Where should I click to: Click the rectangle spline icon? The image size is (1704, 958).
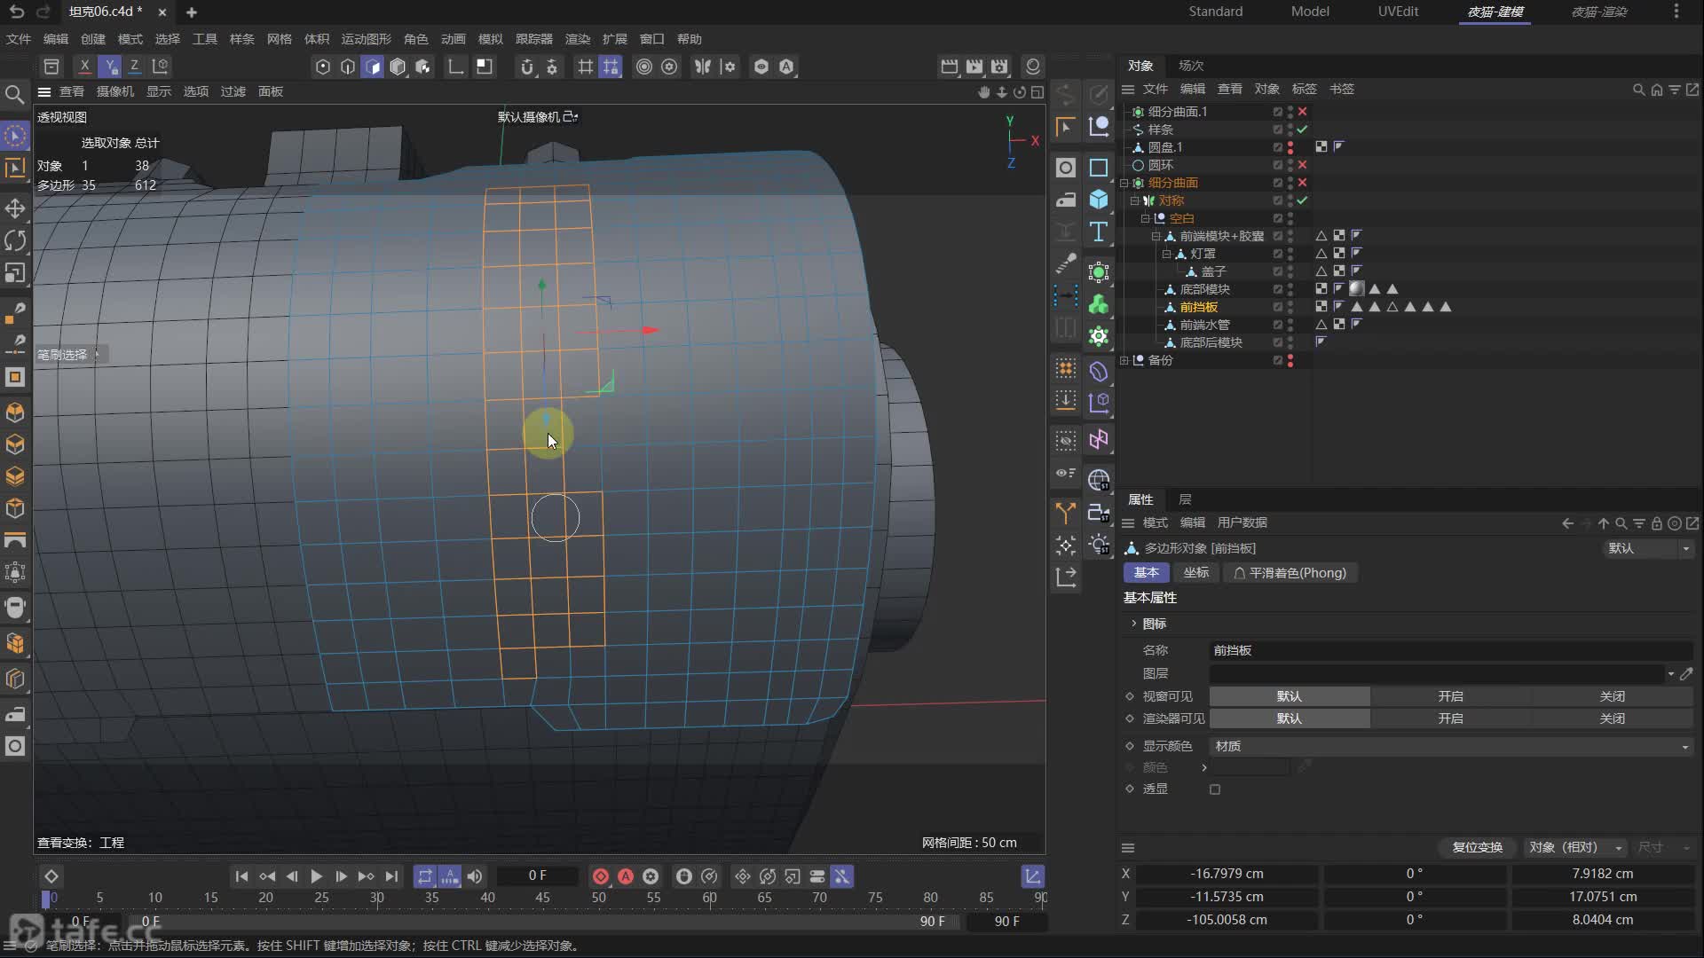click(1099, 167)
